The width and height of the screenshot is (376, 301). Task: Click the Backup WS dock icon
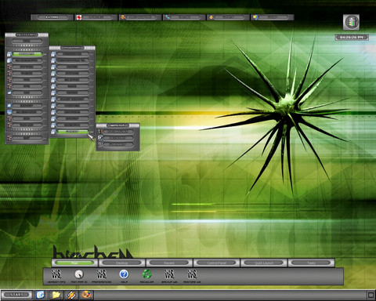pos(169,274)
